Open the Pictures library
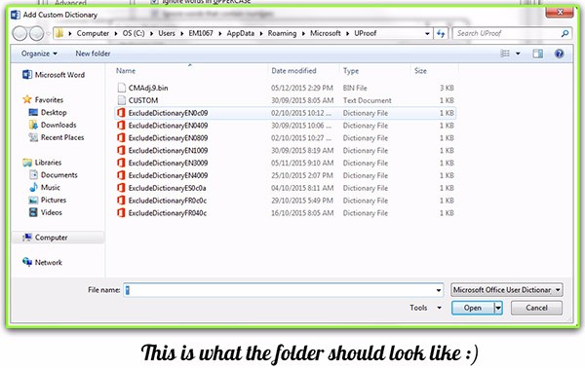This screenshot has height=368, width=585. point(48,200)
